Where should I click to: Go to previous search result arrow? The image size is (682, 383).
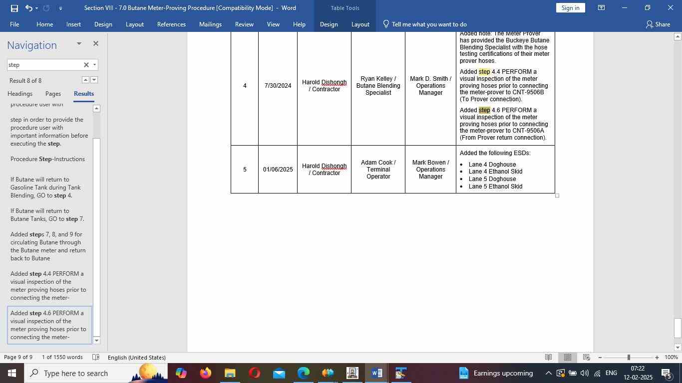[x=85, y=80]
